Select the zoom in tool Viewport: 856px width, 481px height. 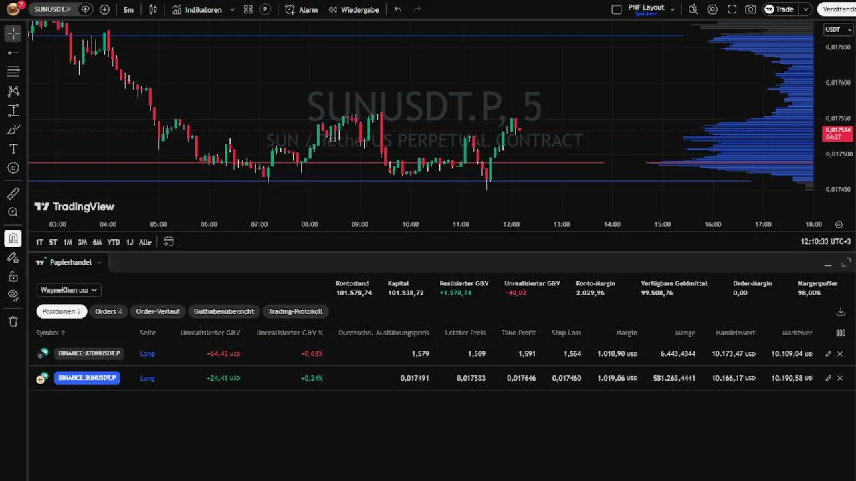tap(13, 212)
